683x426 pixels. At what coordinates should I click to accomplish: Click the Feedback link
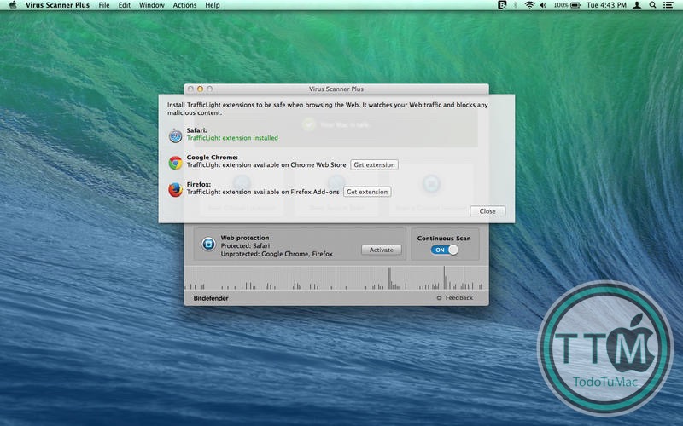[459, 297]
